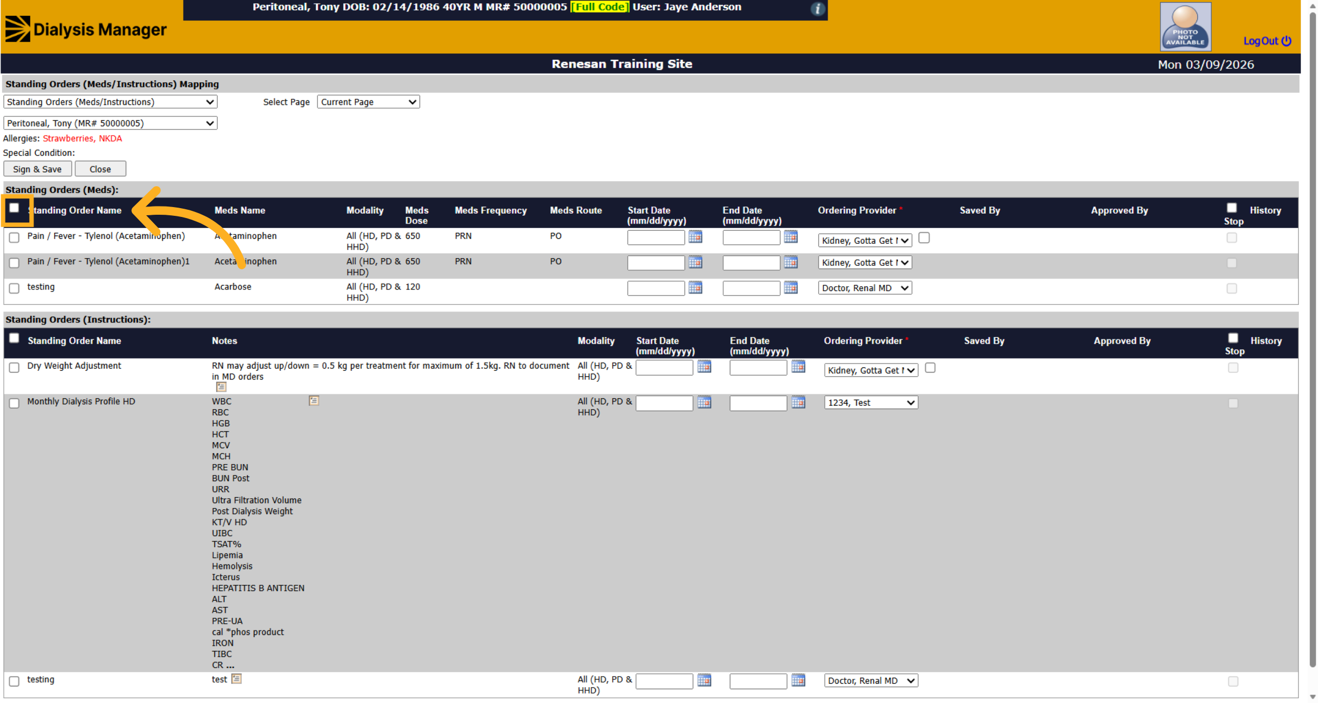
Task: Open Ordering Provider dropdown showing 1234, Test
Action: coord(871,403)
